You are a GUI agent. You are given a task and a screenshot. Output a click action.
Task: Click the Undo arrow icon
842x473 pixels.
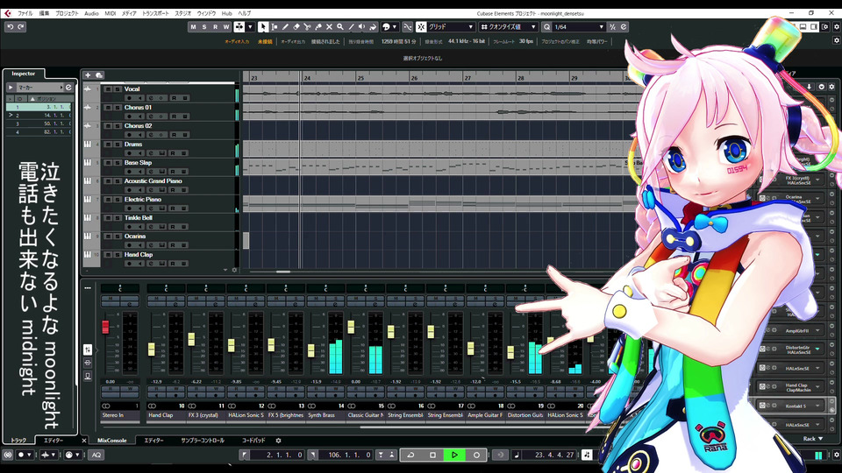pos(11,27)
